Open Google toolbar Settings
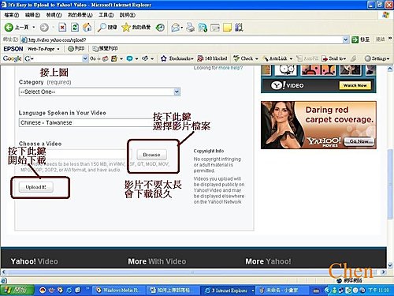This screenshot has width=394, height=296. click(377, 58)
